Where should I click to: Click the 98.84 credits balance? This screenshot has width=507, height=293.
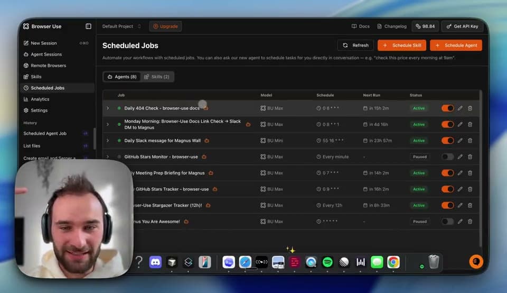pos(425,26)
